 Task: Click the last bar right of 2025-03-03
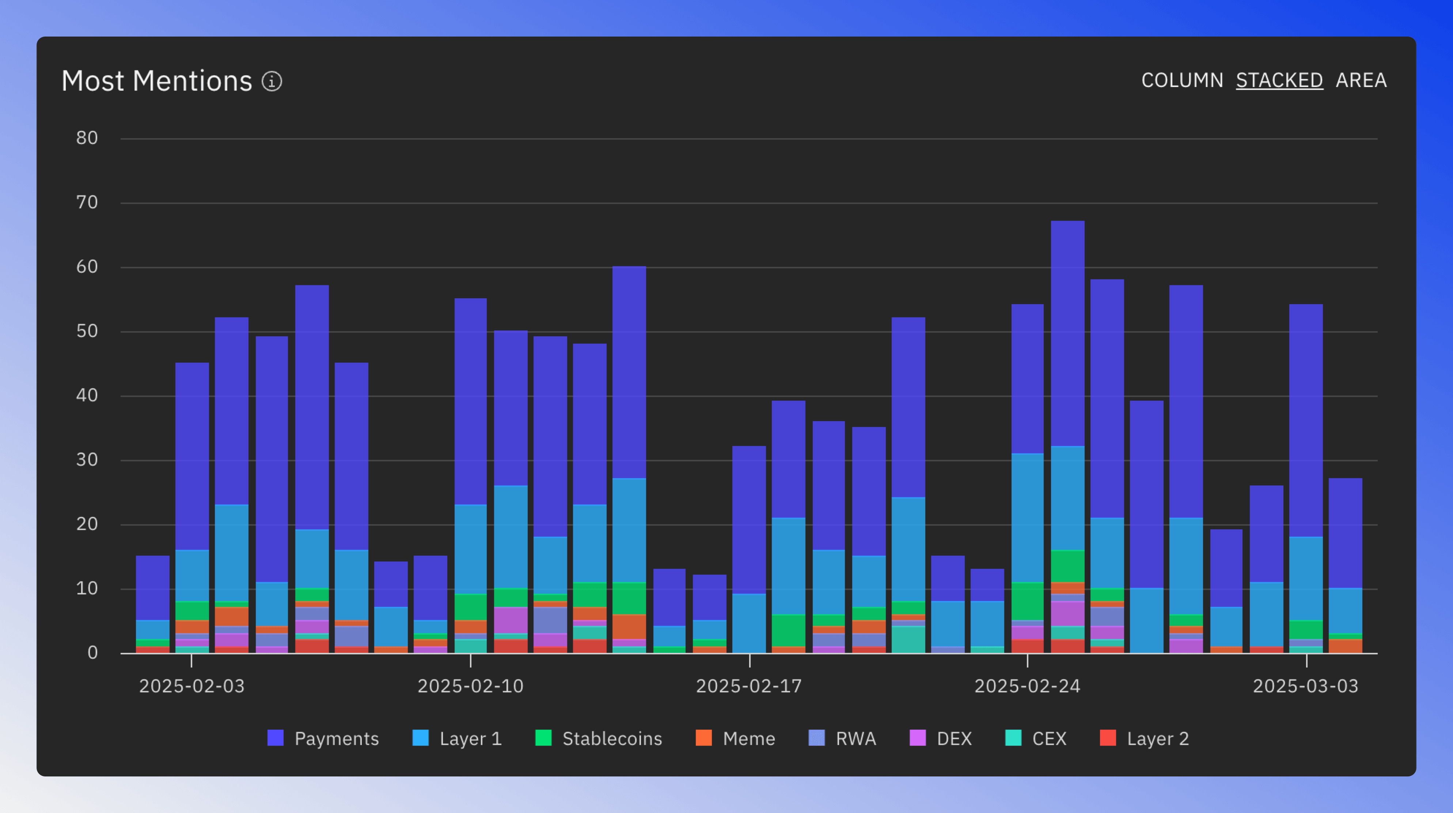(x=1345, y=565)
